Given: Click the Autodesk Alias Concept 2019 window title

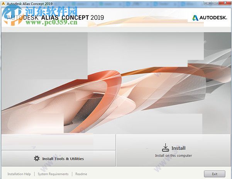Looking at the screenshot, I should [30, 4].
